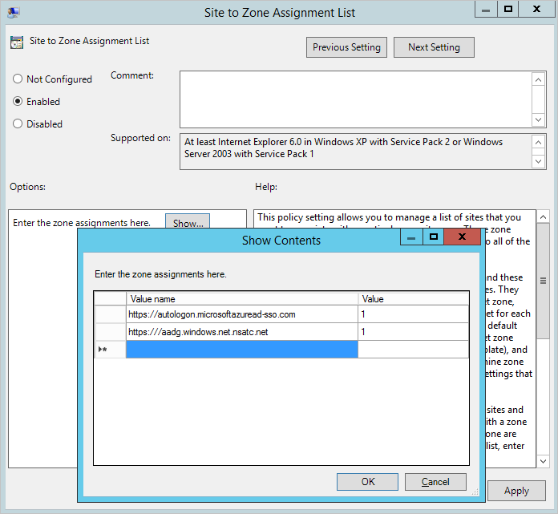The height and width of the screenshot is (514, 558).
Task: Click Supported on box scroll down arrow
Action: 538,161
